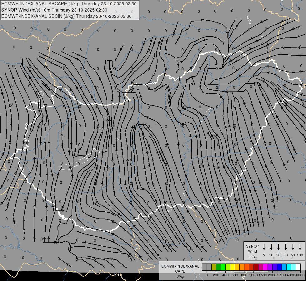Image resolution: width=306 pixels, height=281 pixels.
Task: Pick the sky blue swatch right of 2500
Action: pos(284,267)
